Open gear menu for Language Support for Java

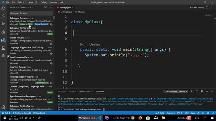(51, 53)
